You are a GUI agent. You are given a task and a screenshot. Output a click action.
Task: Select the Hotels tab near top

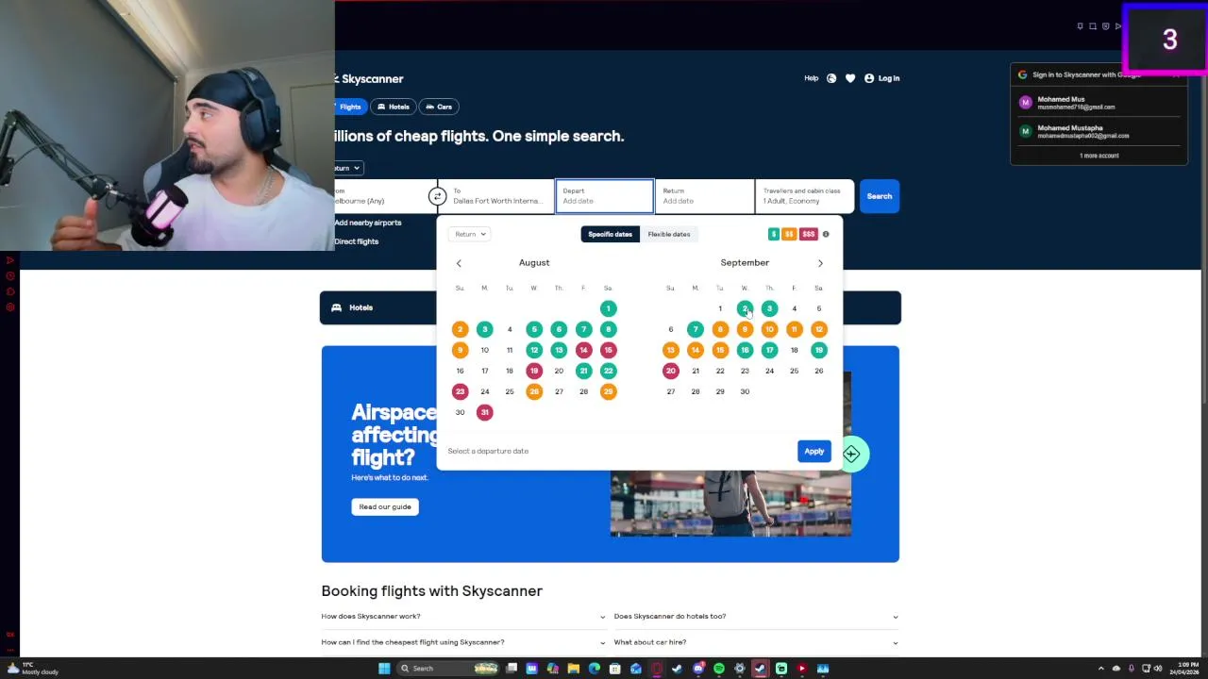tap(394, 107)
